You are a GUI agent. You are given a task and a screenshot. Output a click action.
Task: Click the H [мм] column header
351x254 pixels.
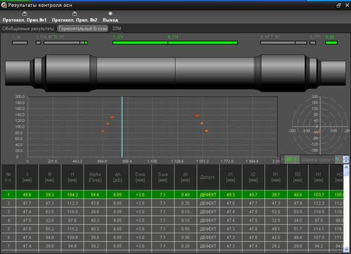(72, 177)
